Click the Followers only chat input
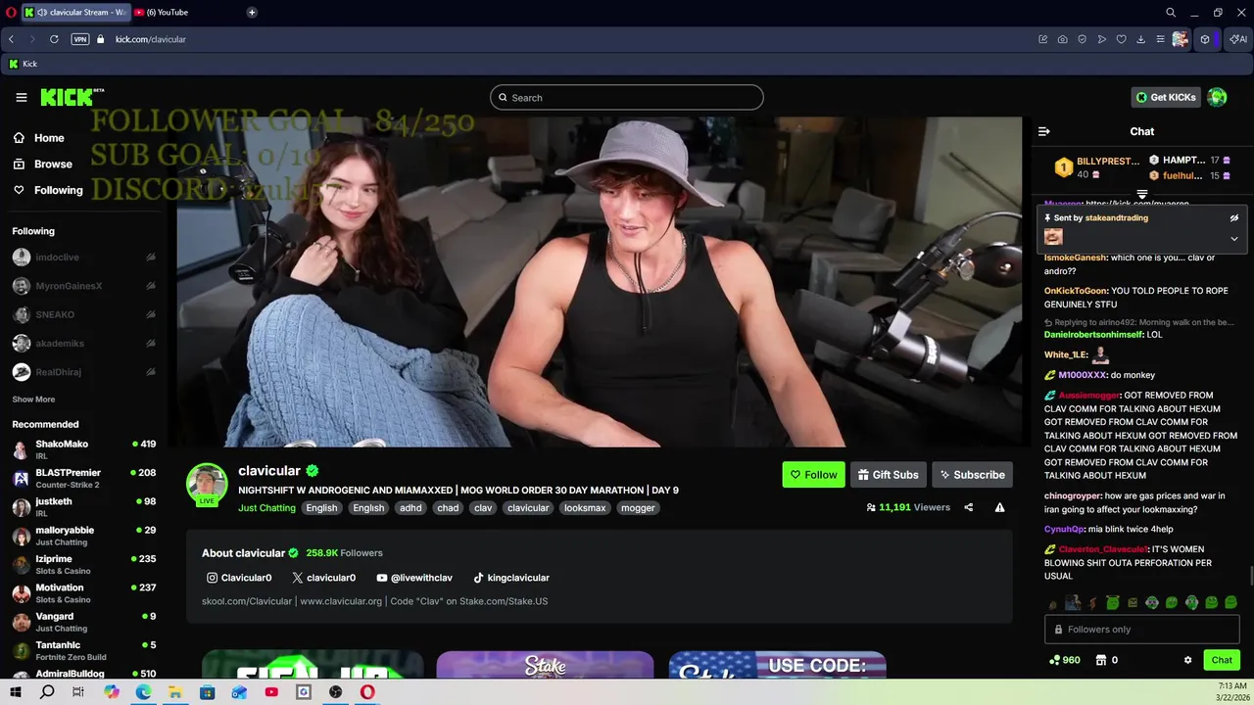Viewport: 1254px width, 705px height. click(x=1142, y=630)
